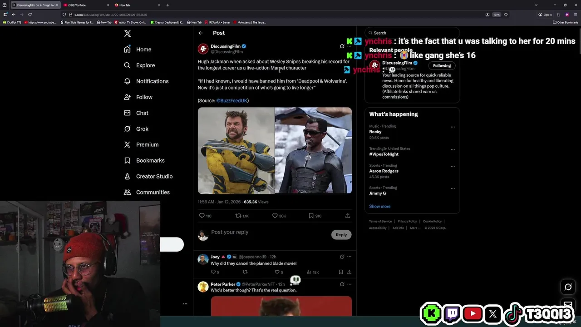Open more options on Joey's reply

click(349, 257)
